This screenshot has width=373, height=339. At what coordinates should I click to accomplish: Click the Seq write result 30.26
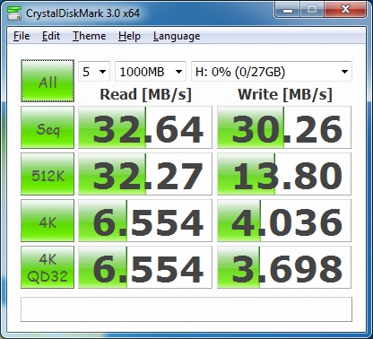pos(284,127)
